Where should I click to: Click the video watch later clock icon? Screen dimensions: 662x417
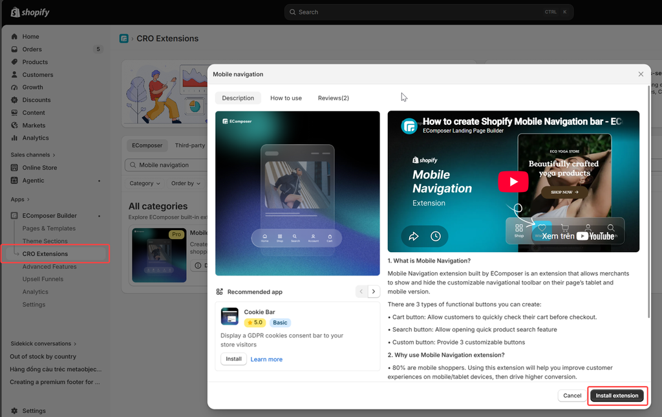click(x=435, y=237)
